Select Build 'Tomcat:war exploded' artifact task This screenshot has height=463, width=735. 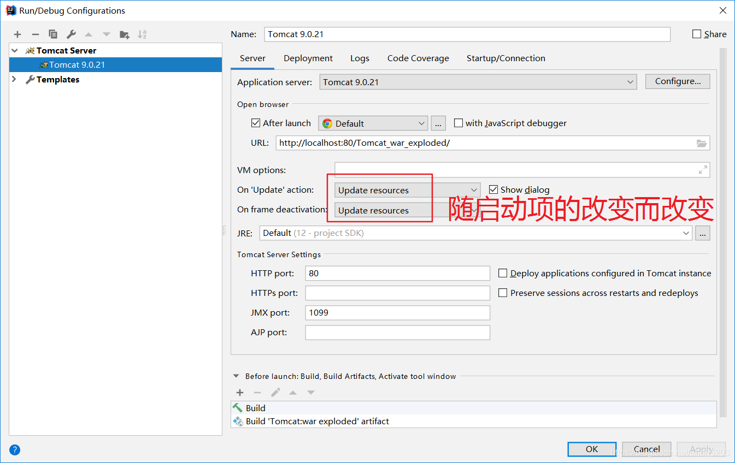pyautogui.click(x=473, y=422)
